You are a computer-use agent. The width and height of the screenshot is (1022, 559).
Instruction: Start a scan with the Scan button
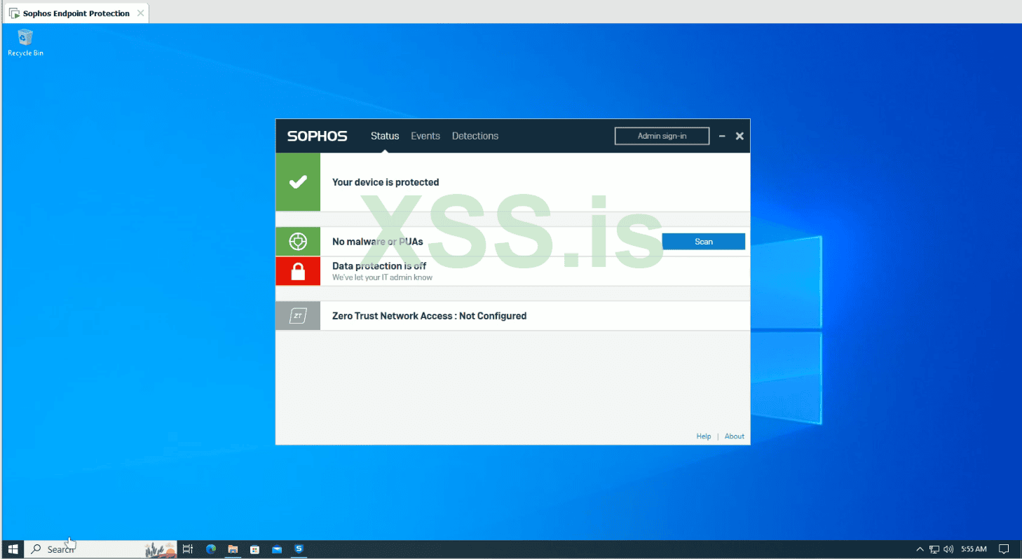[704, 242]
